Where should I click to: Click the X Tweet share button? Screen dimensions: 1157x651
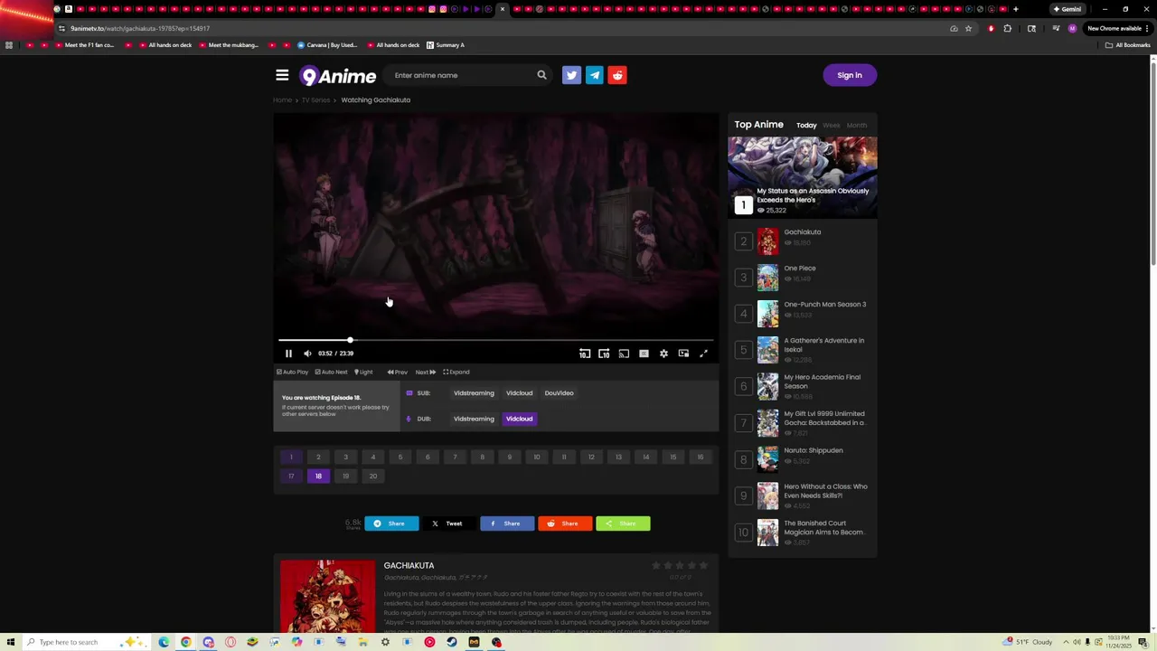[x=449, y=524]
